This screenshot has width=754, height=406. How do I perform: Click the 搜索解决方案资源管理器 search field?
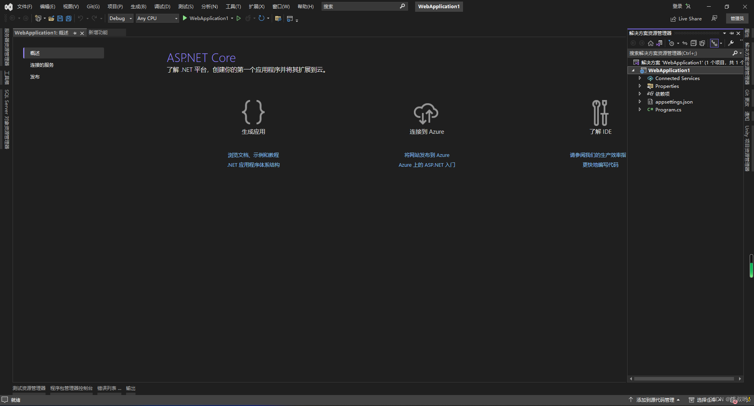[680, 53]
